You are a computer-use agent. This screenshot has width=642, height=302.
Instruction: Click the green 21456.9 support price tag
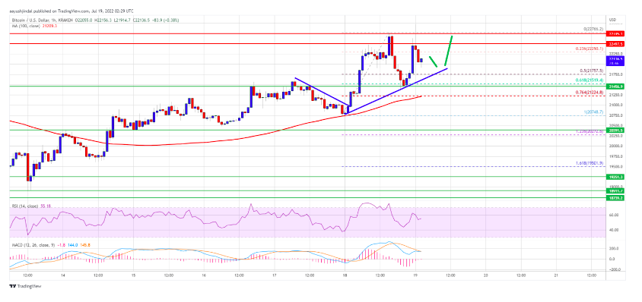coord(614,87)
